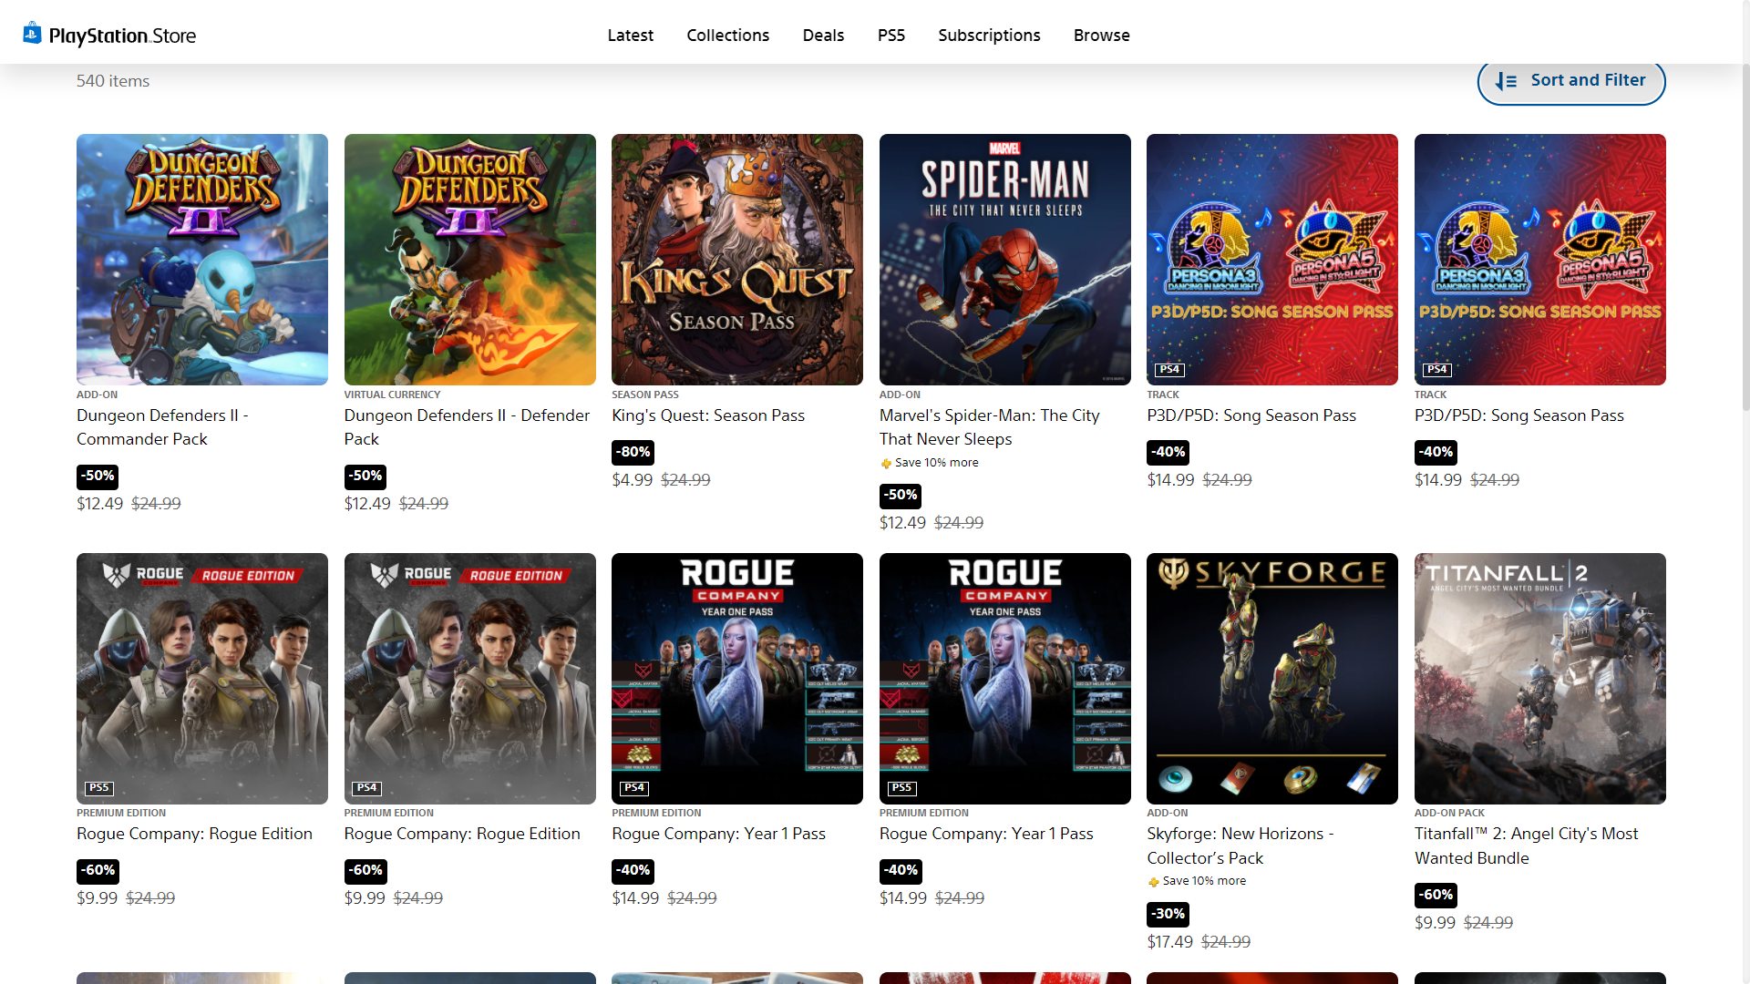Click the -30% discount badge for Skyforge
This screenshot has width=1750, height=984.
click(1168, 914)
